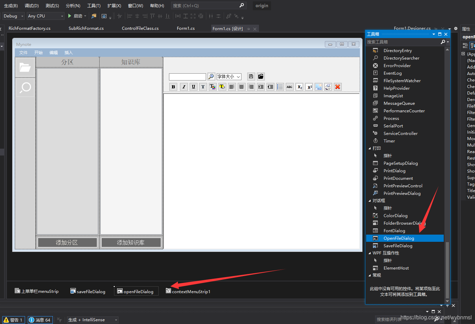This screenshot has height=324, width=475.
Task: Open the font color picker icon
Action: click(213, 87)
